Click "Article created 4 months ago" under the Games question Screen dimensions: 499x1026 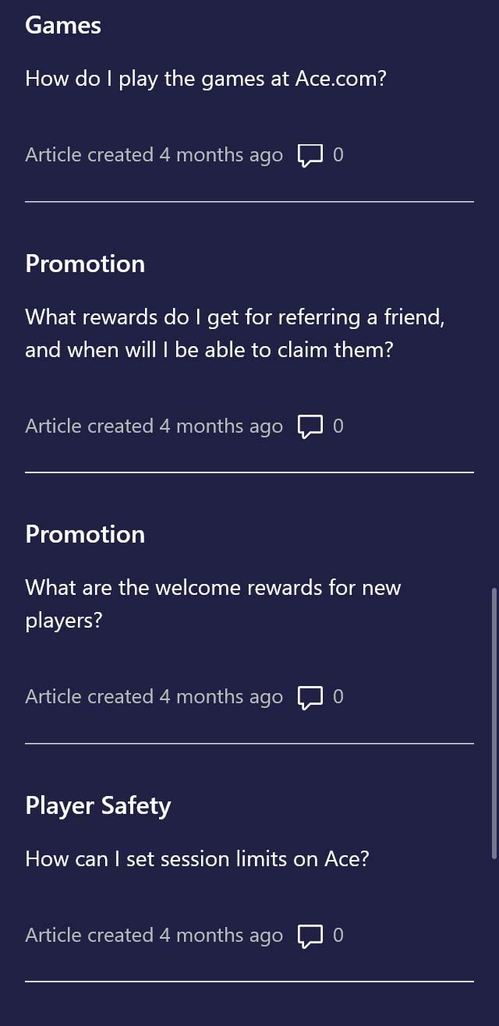coord(154,155)
